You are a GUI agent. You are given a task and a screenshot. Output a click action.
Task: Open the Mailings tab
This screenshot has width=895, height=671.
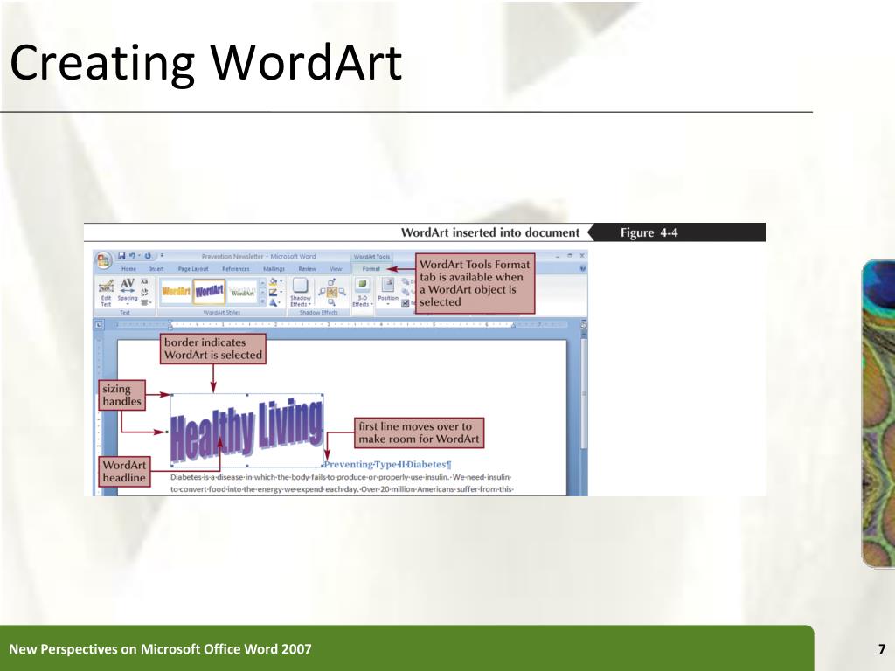[274, 269]
